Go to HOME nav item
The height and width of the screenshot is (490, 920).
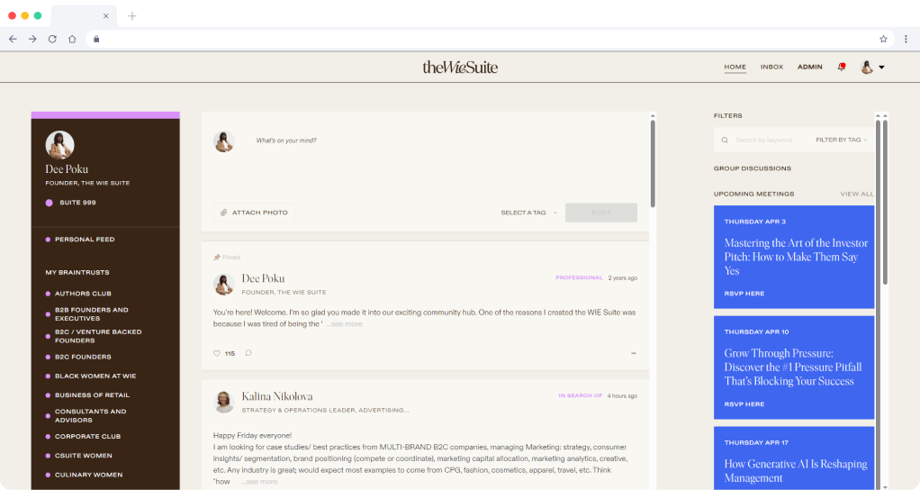pyautogui.click(x=735, y=67)
